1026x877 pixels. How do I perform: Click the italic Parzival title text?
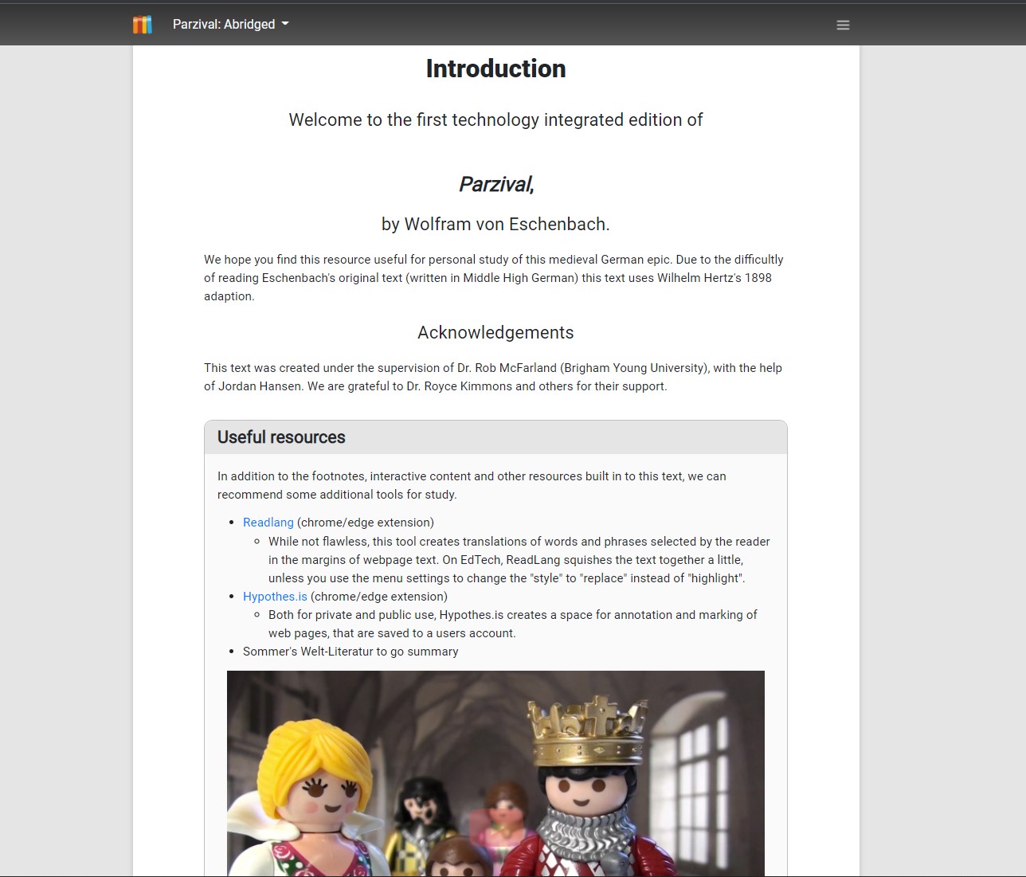pos(495,185)
